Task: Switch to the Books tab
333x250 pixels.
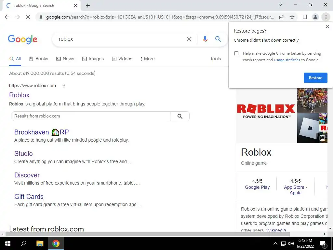Action: (39, 59)
